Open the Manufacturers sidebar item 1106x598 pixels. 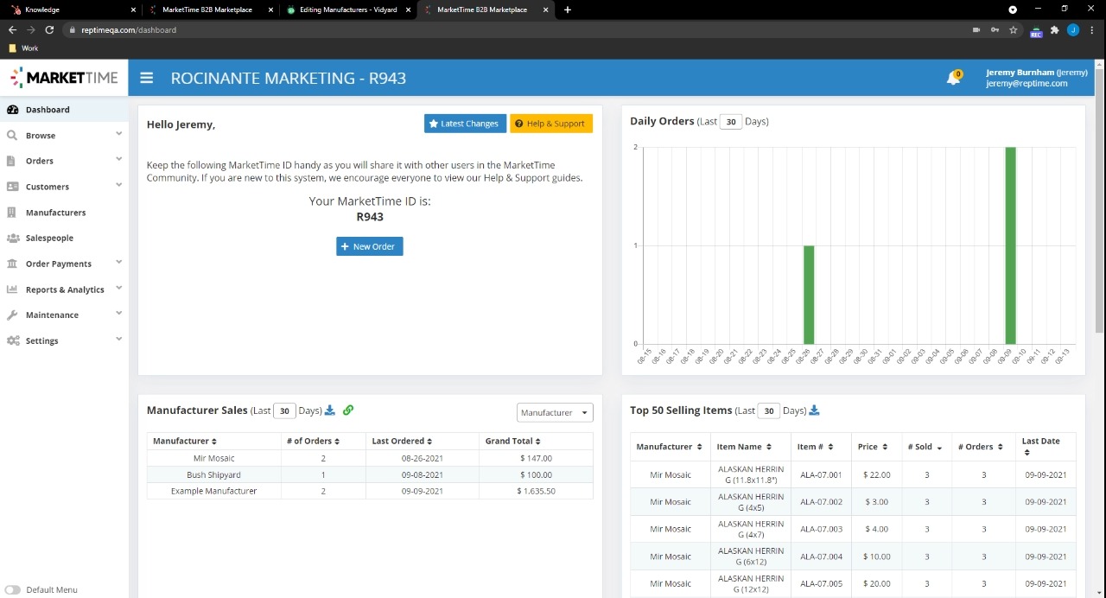[64, 213]
